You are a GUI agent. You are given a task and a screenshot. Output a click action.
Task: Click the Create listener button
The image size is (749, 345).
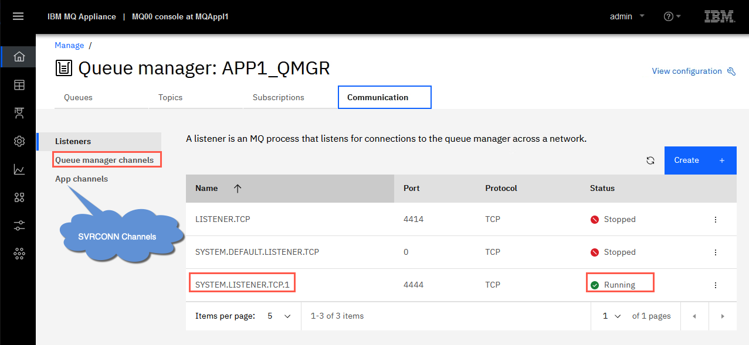click(700, 160)
